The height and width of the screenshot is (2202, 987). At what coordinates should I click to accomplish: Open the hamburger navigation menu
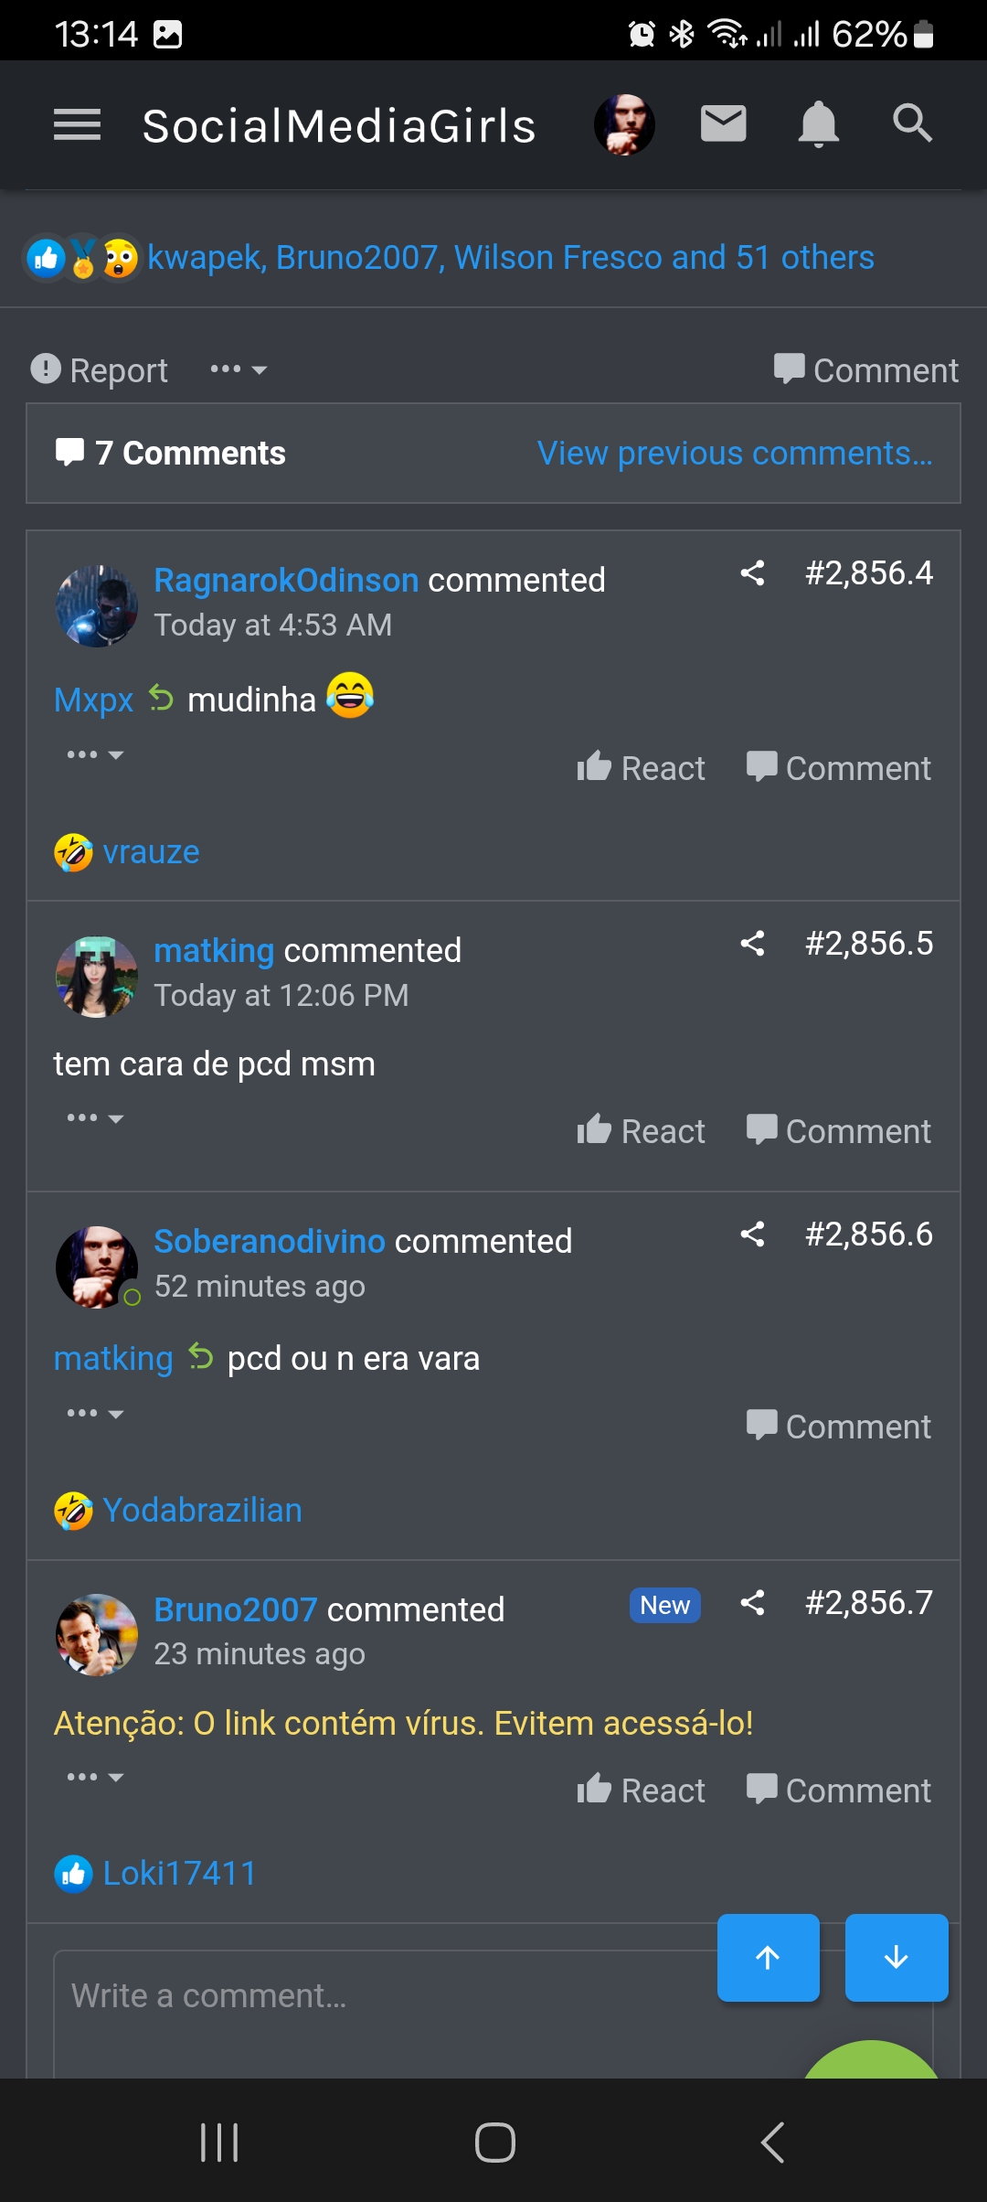pos(77,124)
